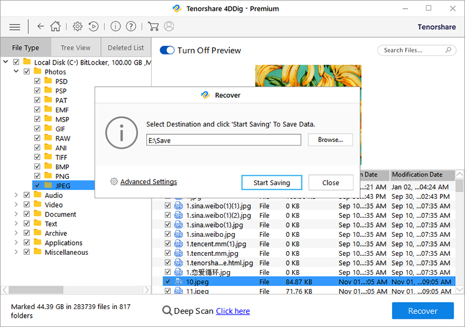
Task: Switch to the File Type tab
Action: [x=26, y=47]
